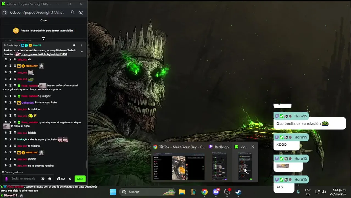Image resolution: width=351 pixels, height=198 pixels.
Task: Click TikTok preview title tab
Action: [179, 147]
